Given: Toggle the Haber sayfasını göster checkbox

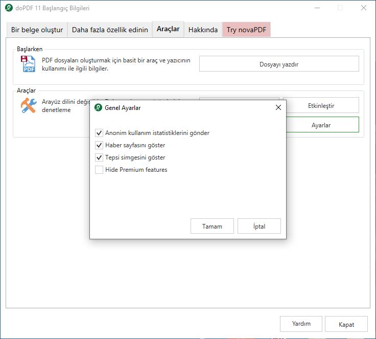Looking at the screenshot, I should [99, 145].
